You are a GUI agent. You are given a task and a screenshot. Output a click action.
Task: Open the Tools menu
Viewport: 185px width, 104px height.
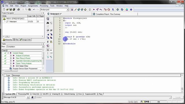pyautogui.click(x=52, y=6)
